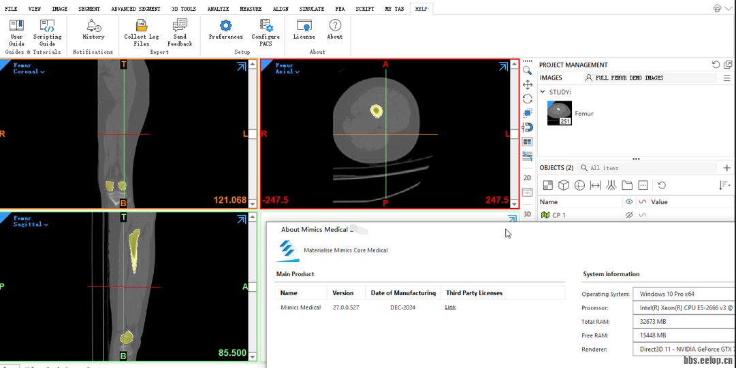Select the zoom magnifier tool
Screen dimensions: 736x368
pos(527,71)
